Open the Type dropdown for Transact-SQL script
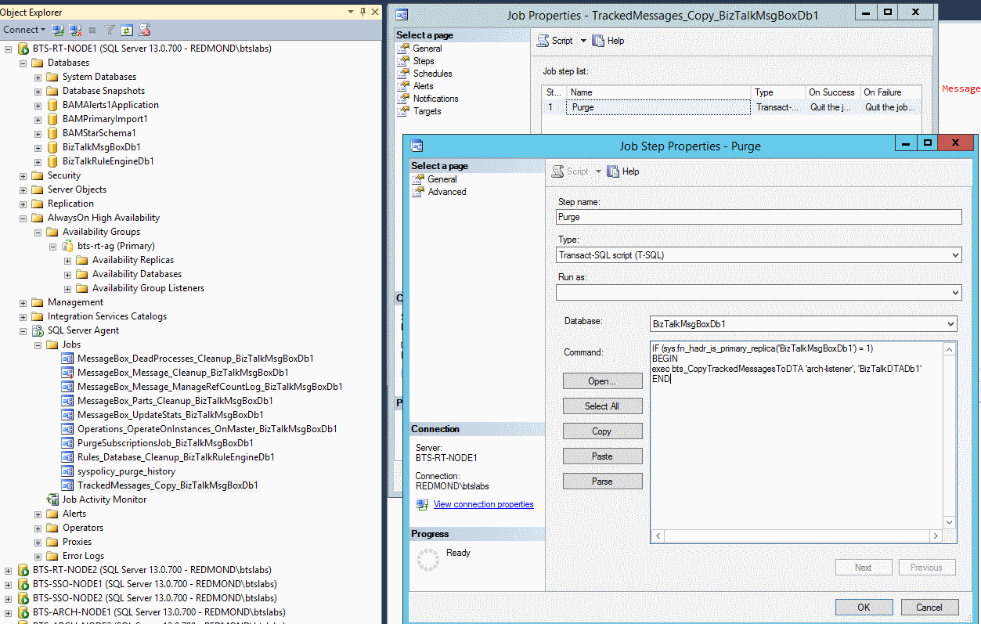Image resolution: width=981 pixels, height=624 pixels. click(954, 254)
